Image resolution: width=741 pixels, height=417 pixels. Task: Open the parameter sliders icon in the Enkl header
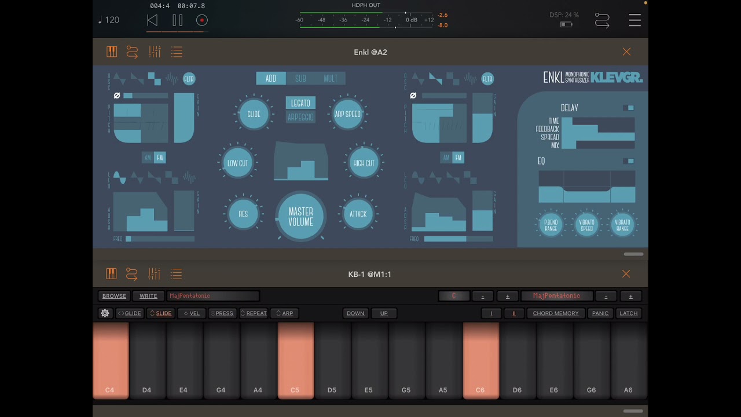[x=155, y=52]
